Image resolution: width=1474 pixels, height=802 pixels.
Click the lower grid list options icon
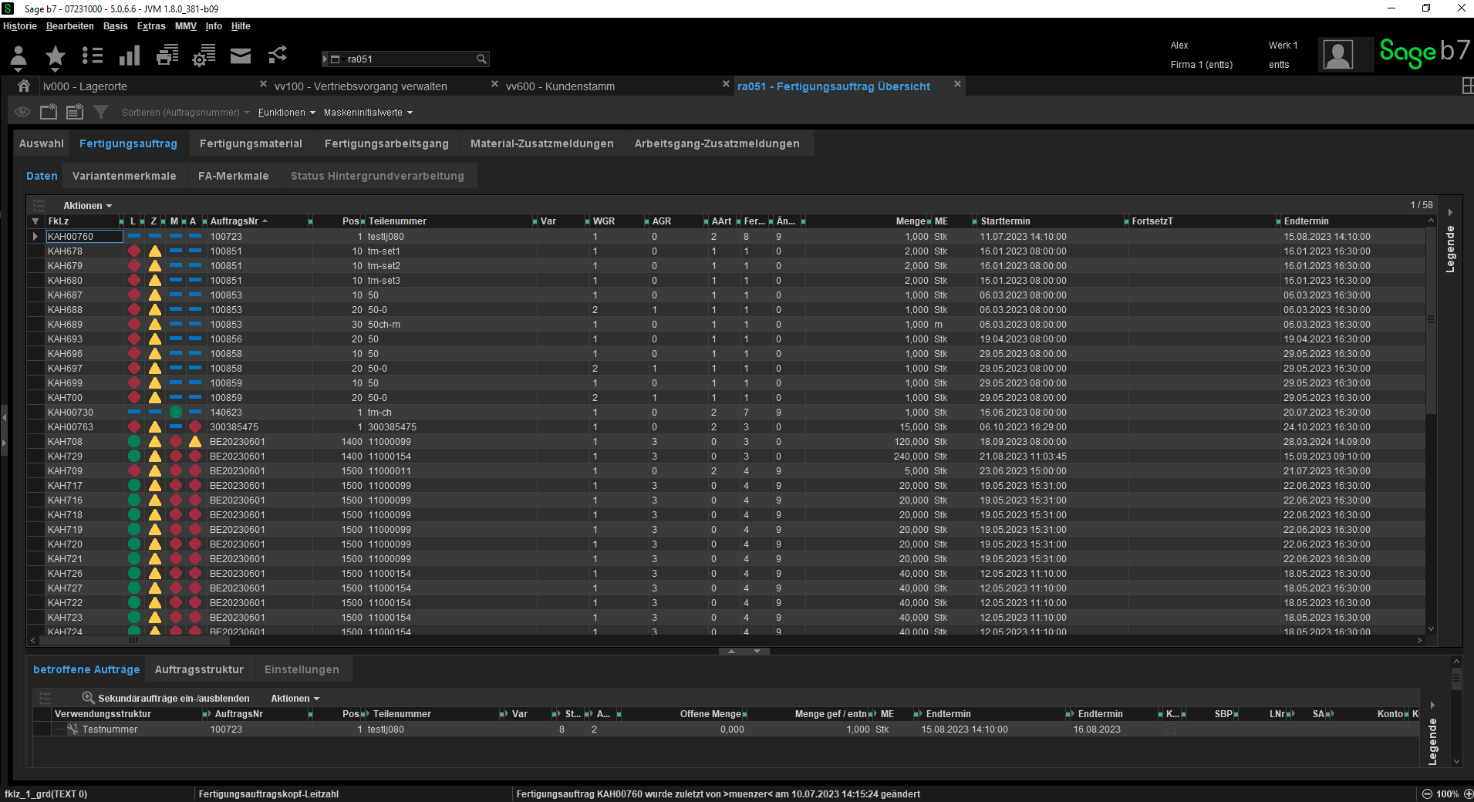coord(45,698)
